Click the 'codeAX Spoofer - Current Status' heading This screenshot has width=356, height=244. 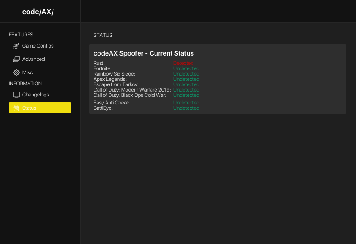click(143, 53)
